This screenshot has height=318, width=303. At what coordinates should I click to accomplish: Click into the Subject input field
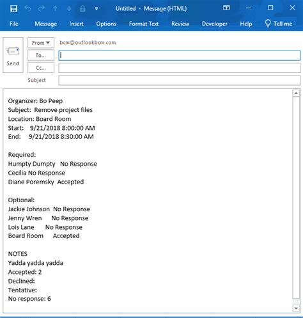pyautogui.click(x=180, y=81)
